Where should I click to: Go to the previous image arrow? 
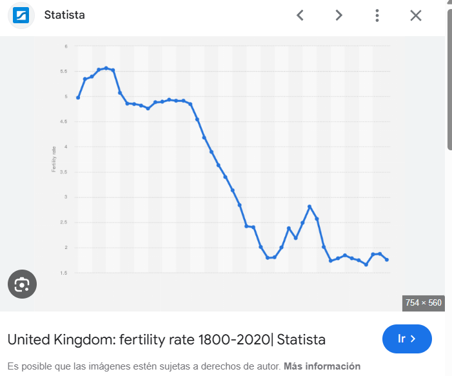tap(300, 15)
